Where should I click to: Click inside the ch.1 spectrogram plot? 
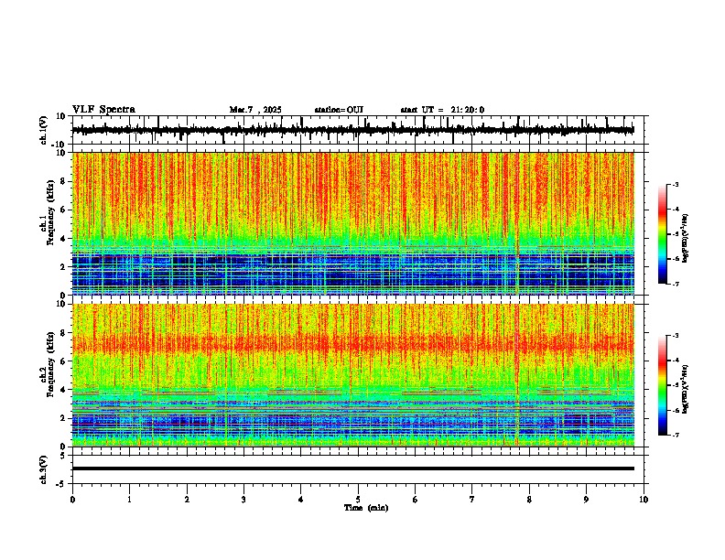352,223
